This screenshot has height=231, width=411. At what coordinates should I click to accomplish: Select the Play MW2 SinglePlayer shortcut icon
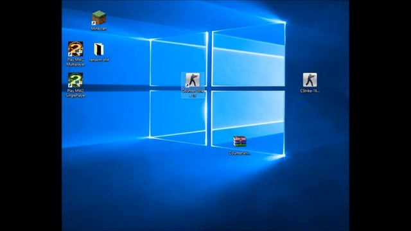pyautogui.click(x=76, y=80)
